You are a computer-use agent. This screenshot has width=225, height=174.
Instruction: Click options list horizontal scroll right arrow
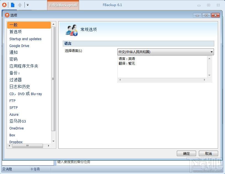click(48, 146)
